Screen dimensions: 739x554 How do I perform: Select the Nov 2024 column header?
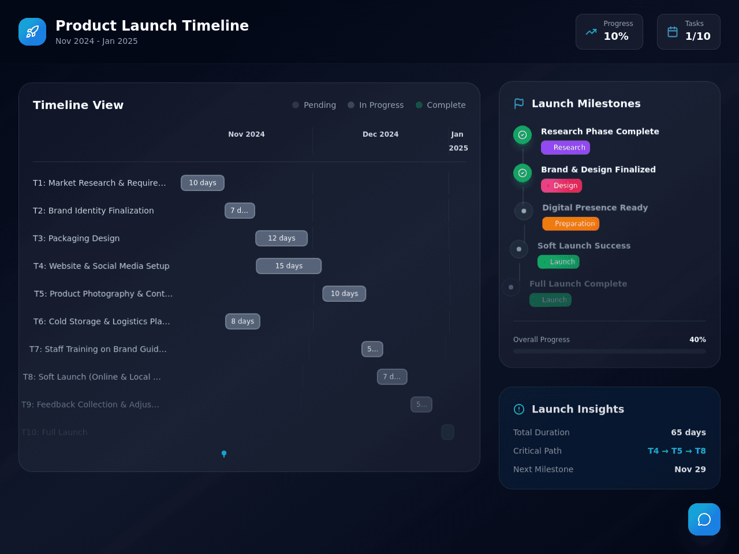[247, 134]
